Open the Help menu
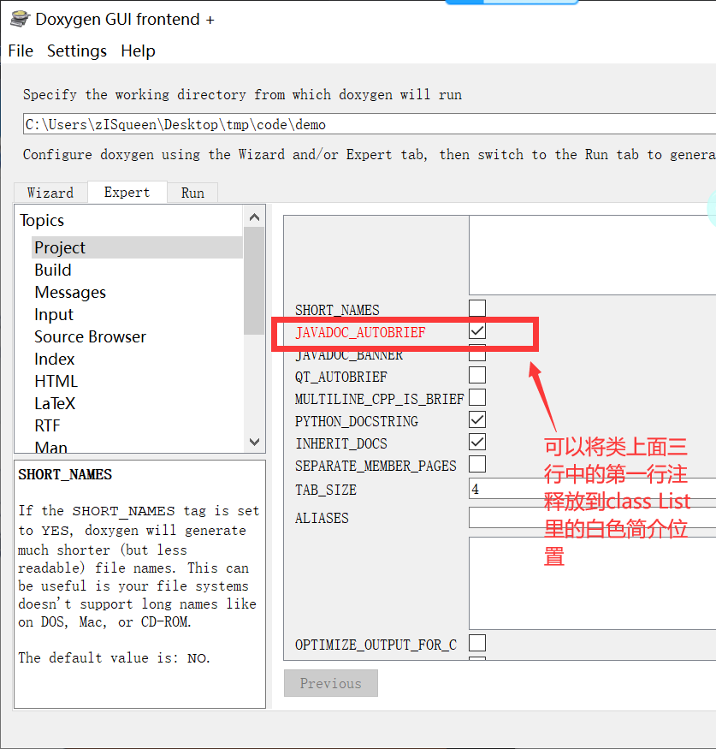The image size is (716, 749). 138,51
